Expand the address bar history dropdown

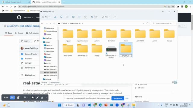tap(143, 23)
